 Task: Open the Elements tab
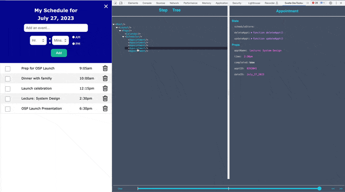click(x=133, y=3)
